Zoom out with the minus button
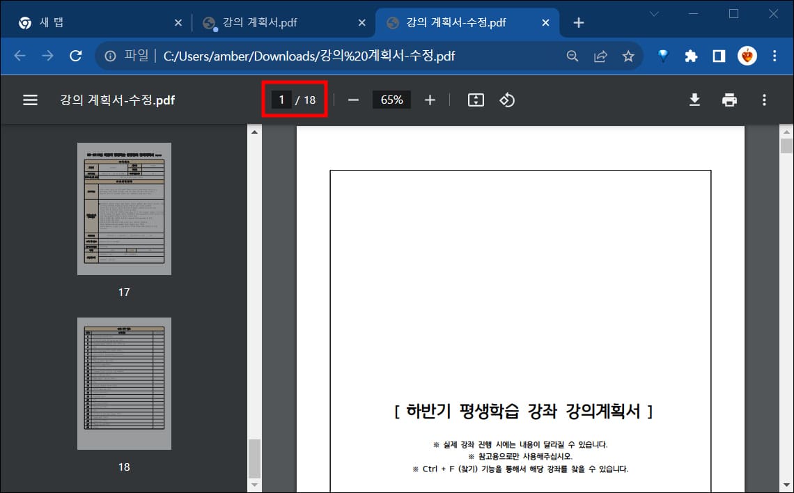This screenshot has width=794, height=493. [353, 100]
